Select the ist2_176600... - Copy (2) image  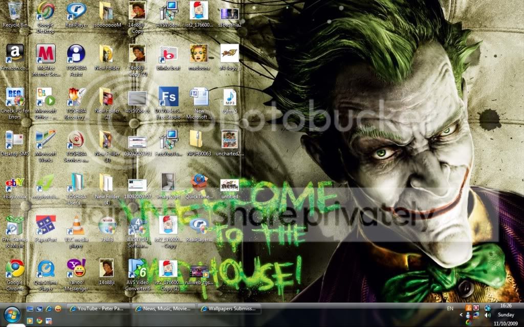168,275
